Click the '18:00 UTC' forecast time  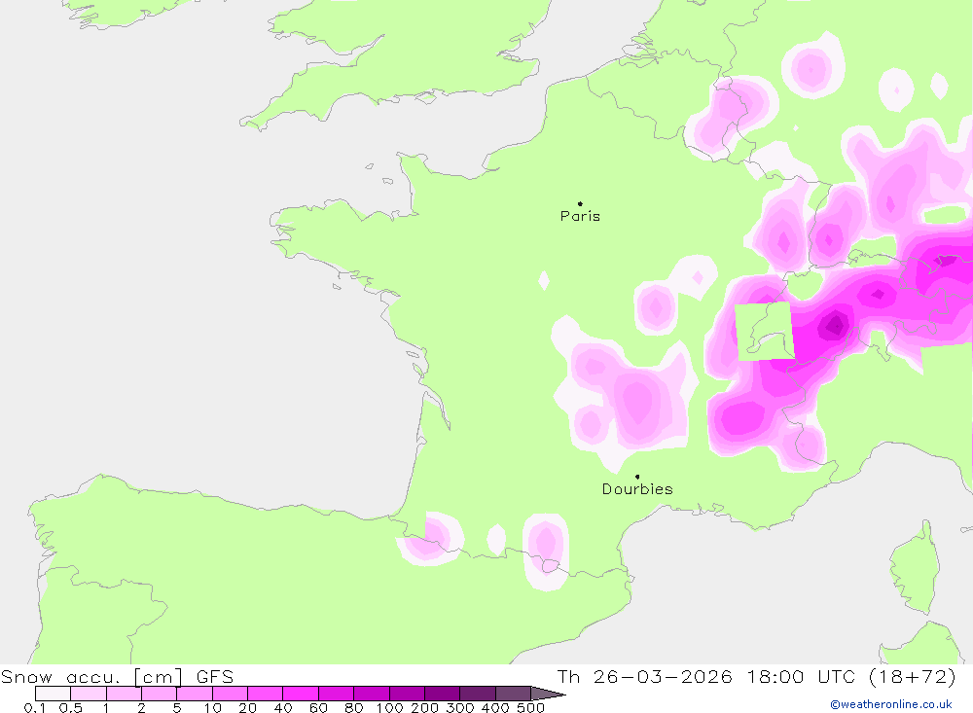click(x=801, y=676)
